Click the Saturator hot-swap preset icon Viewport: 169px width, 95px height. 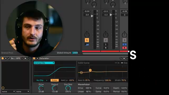[x=121, y=58]
